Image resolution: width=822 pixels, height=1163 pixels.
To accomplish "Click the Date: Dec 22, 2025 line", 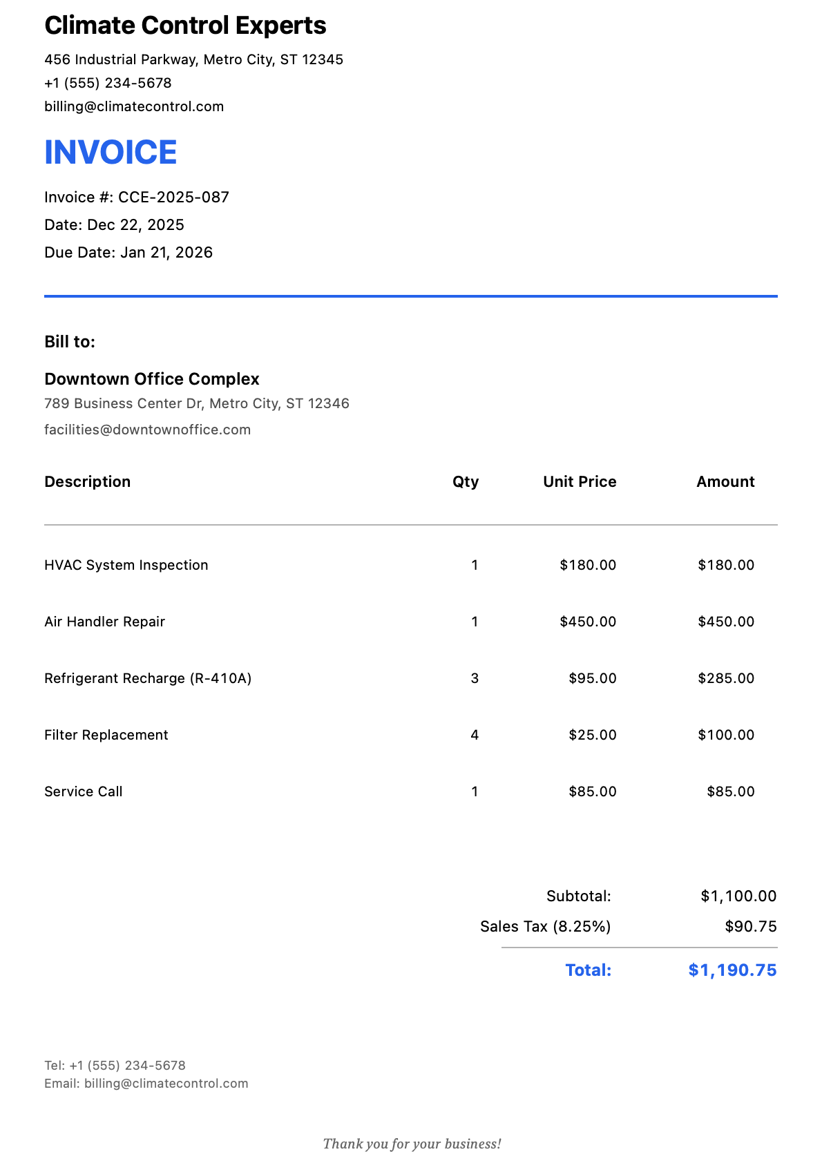I will (114, 225).
